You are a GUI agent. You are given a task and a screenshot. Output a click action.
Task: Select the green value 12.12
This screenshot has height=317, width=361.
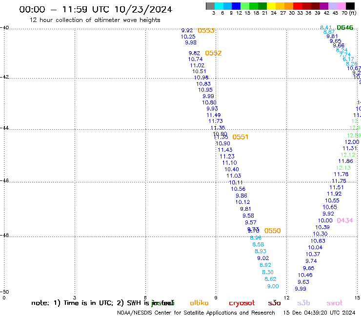coord(348,155)
